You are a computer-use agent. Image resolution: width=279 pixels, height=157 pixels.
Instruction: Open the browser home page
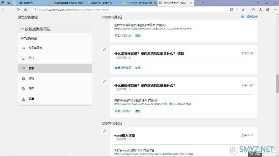(x=25, y=9)
